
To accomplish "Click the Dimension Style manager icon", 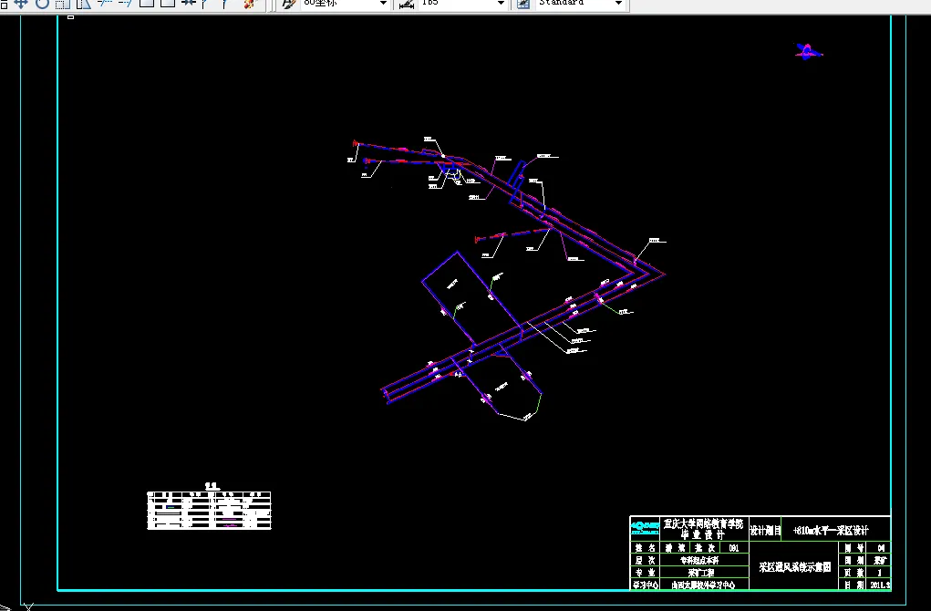I will [x=407, y=4].
